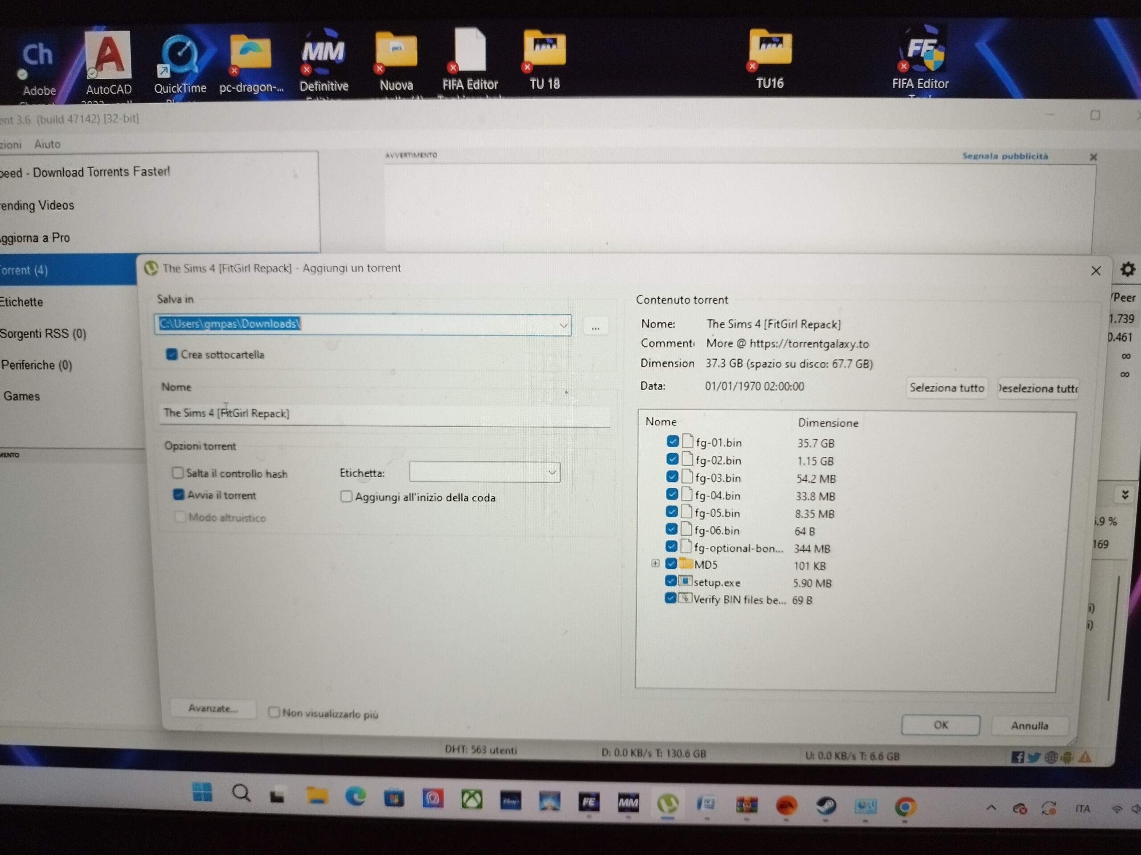1141x855 pixels.
Task: Select Sorgenti RSS (0) in sidebar
Action: point(43,334)
